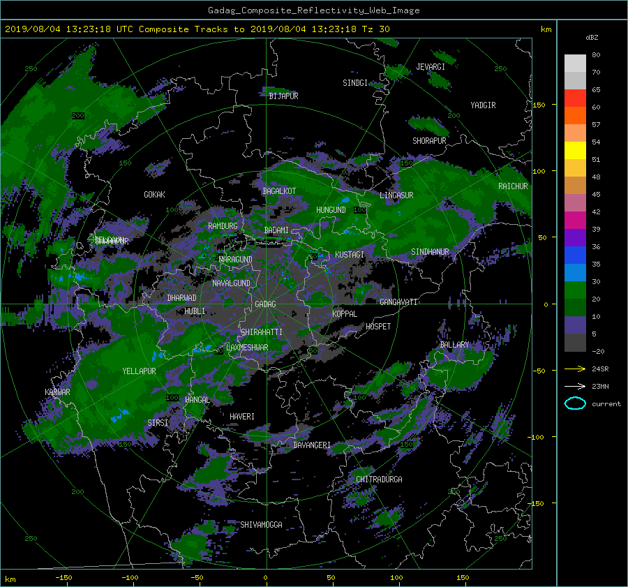Click the HANGAL label

pos(197,400)
